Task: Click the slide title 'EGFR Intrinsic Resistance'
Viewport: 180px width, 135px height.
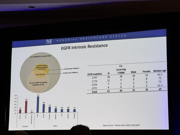Action: point(84,46)
